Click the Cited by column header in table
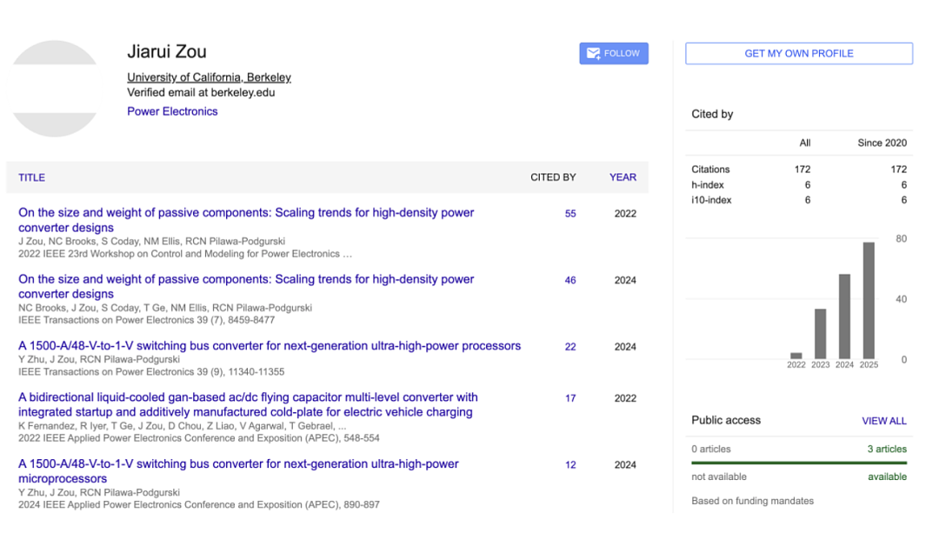Image resolution: width=939 pixels, height=546 pixels. click(553, 177)
